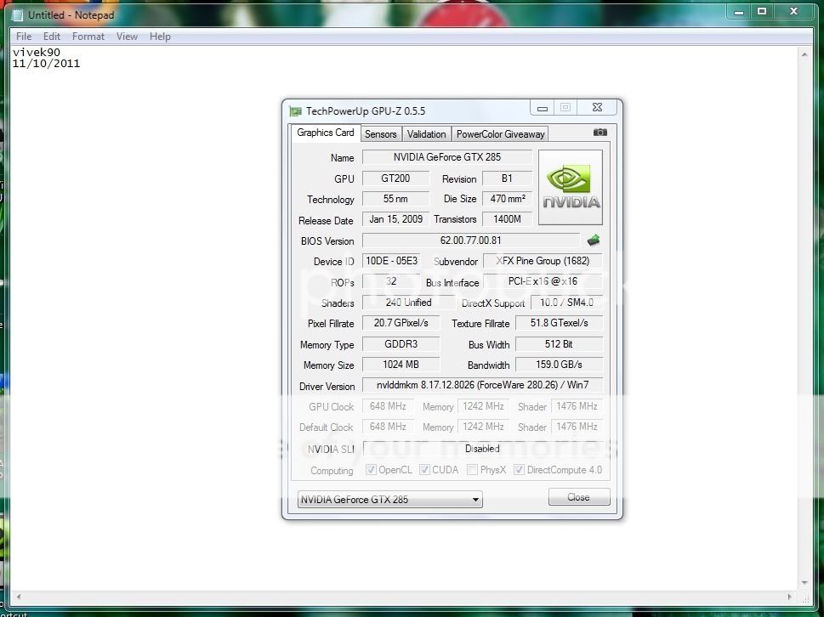Click the Subvendor field XFX Pine Group

point(543,261)
